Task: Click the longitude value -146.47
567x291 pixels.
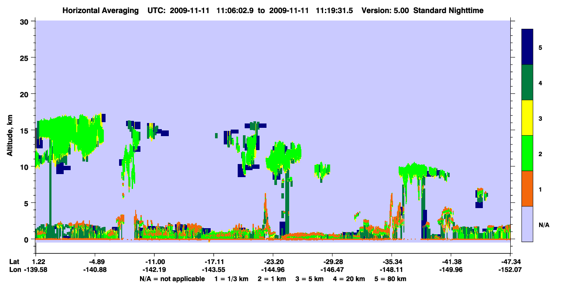Action: tap(332, 270)
